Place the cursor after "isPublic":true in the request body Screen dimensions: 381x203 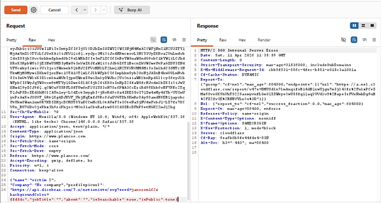(x=177, y=199)
